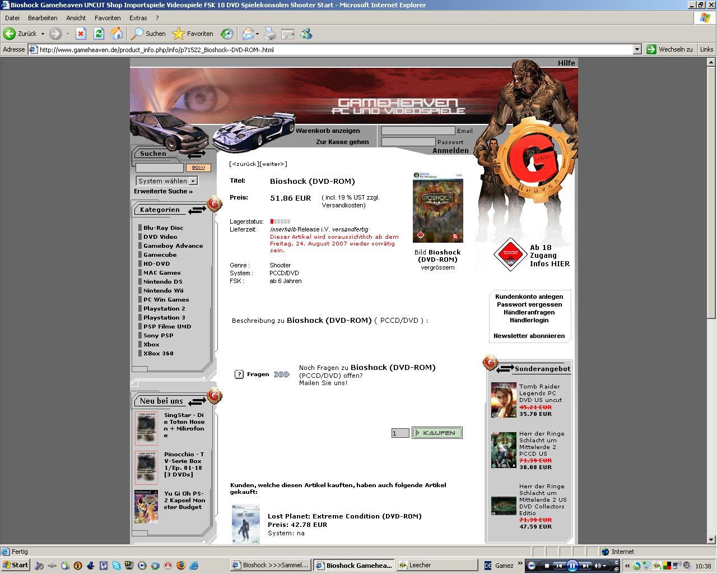Select XBox 360 category
Screen dimensions: 717x574
[x=158, y=353]
